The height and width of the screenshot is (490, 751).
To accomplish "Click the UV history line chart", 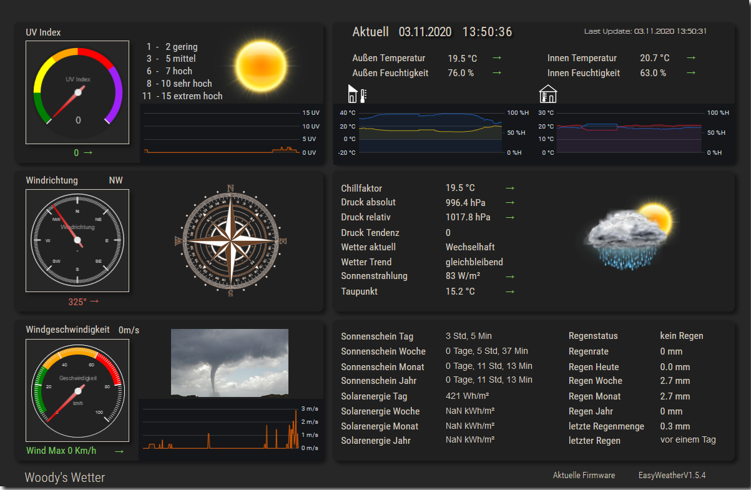I will (x=222, y=133).
